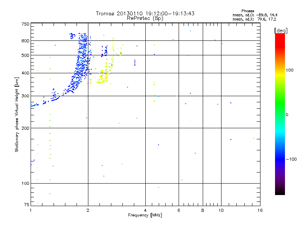
Task: Click the x-axis '10' tick label
Action: [x=221, y=210]
